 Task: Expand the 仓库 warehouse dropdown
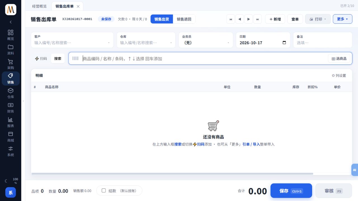(171, 43)
